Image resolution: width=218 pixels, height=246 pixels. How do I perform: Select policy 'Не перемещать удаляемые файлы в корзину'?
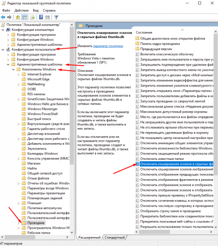click(175, 132)
